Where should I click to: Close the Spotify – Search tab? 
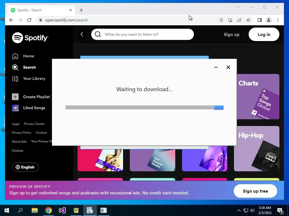tap(70, 10)
